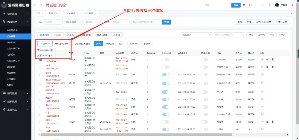Viewport: 299px width, 140px height.
Task: Click the blue 查询 button
Action: click(x=166, y=22)
